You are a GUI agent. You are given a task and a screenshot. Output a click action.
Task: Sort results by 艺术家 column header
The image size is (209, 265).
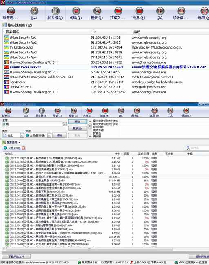[x=169, y=154]
